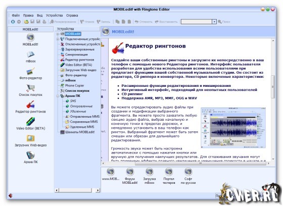The width and height of the screenshot is (283, 206).
Task: Collapse the Архив ПК tree node
Action: click(x=58, y=96)
